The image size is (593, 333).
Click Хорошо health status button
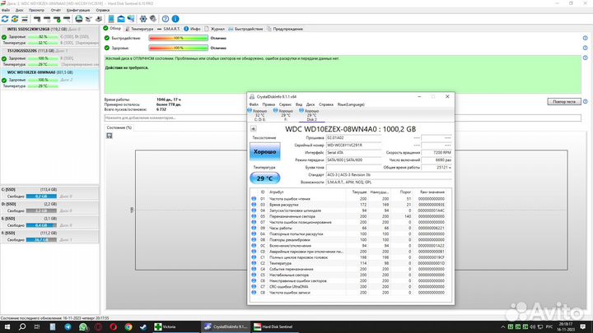point(264,151)
